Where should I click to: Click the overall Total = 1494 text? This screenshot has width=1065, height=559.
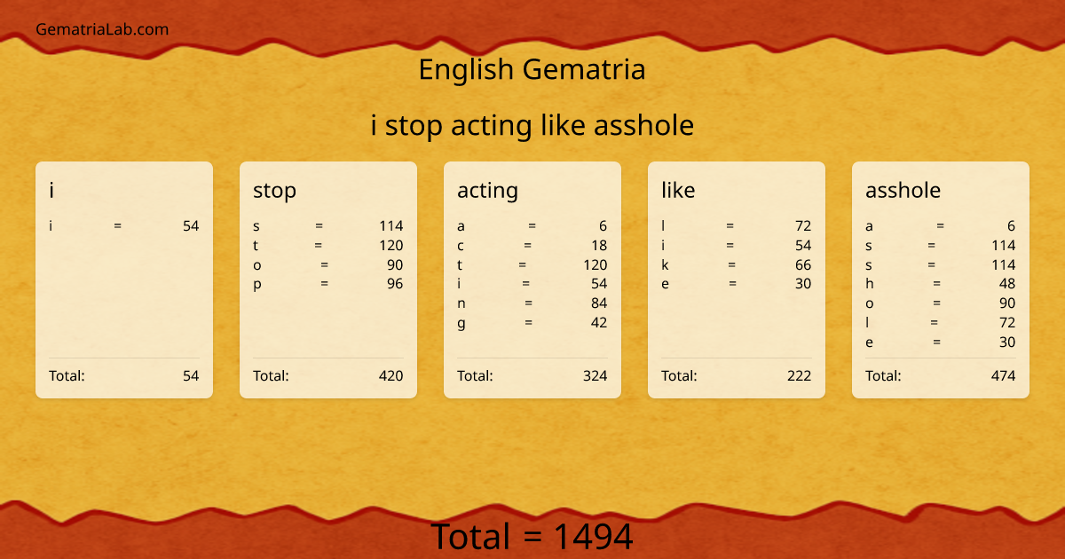(x=532, y=536)
